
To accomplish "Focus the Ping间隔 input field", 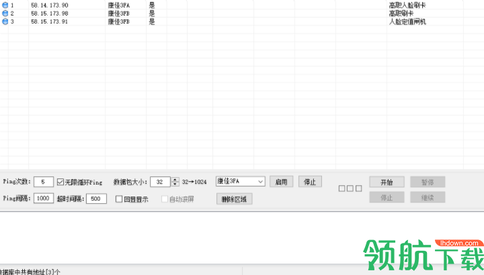I will click(x=44, y=199).
